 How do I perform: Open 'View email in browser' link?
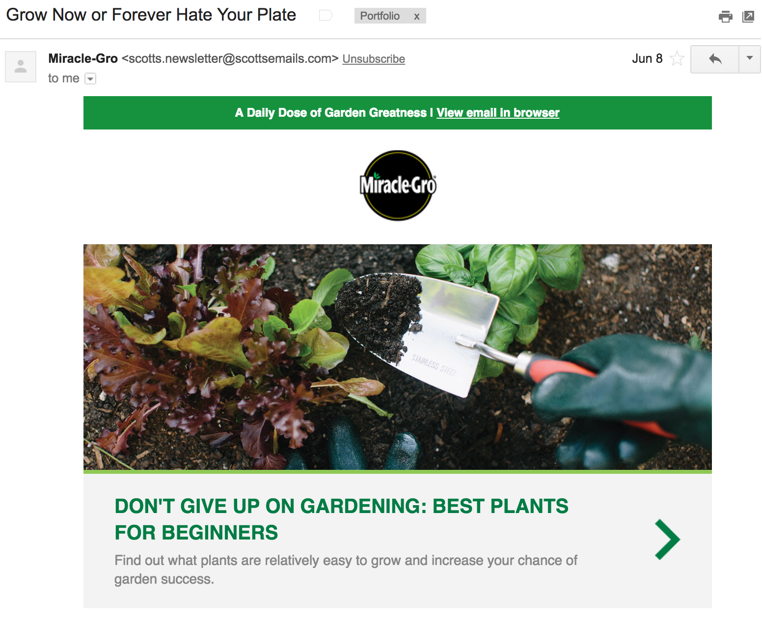498,113
